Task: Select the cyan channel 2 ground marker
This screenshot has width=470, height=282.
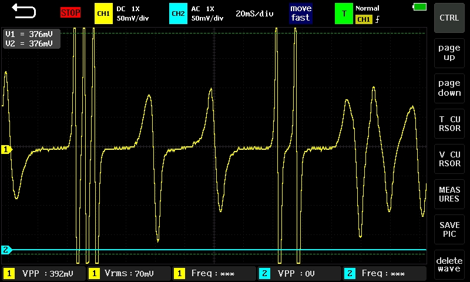Action: [x=6, y=250]
